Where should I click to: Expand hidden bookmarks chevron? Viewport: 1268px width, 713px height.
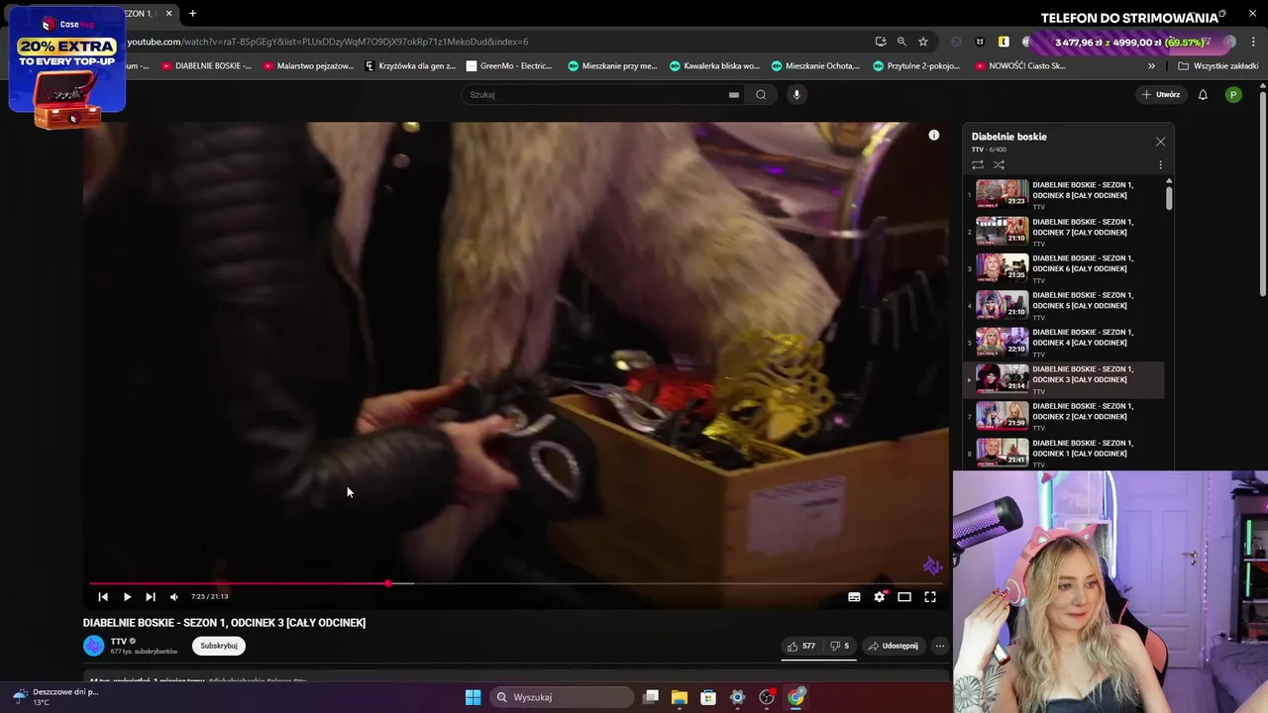pyautogui.click(x=1151, y=66)
